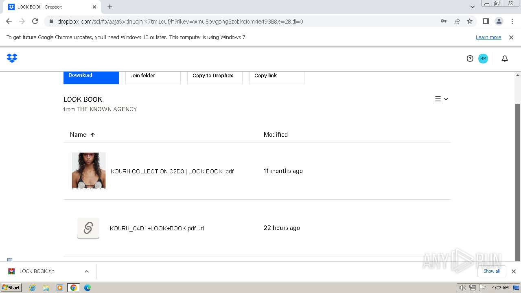
Task: Open the media player taskbar icon
Action: click(60, 288)
